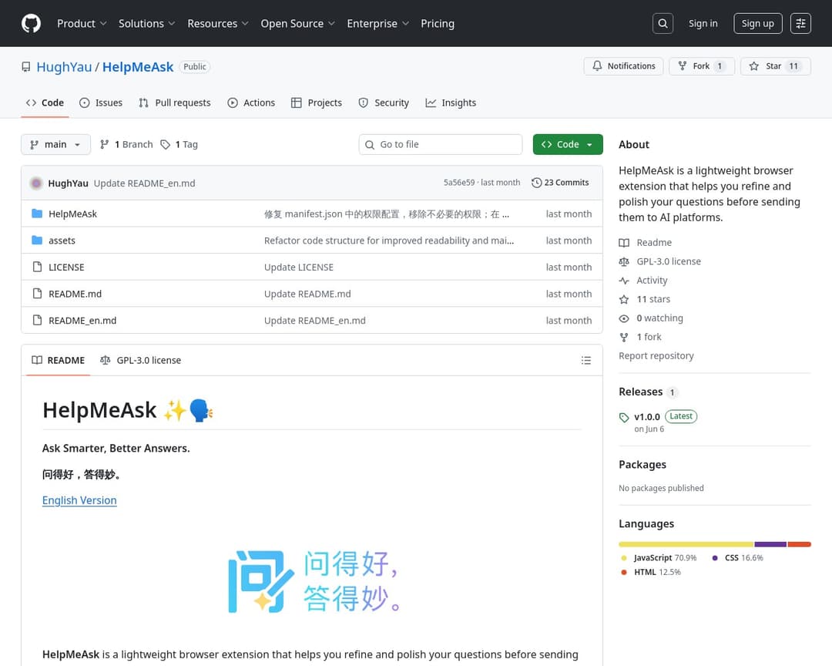Click the 'Update README_en.md' latest commit message
832x666 pixels.
(144, 183)
